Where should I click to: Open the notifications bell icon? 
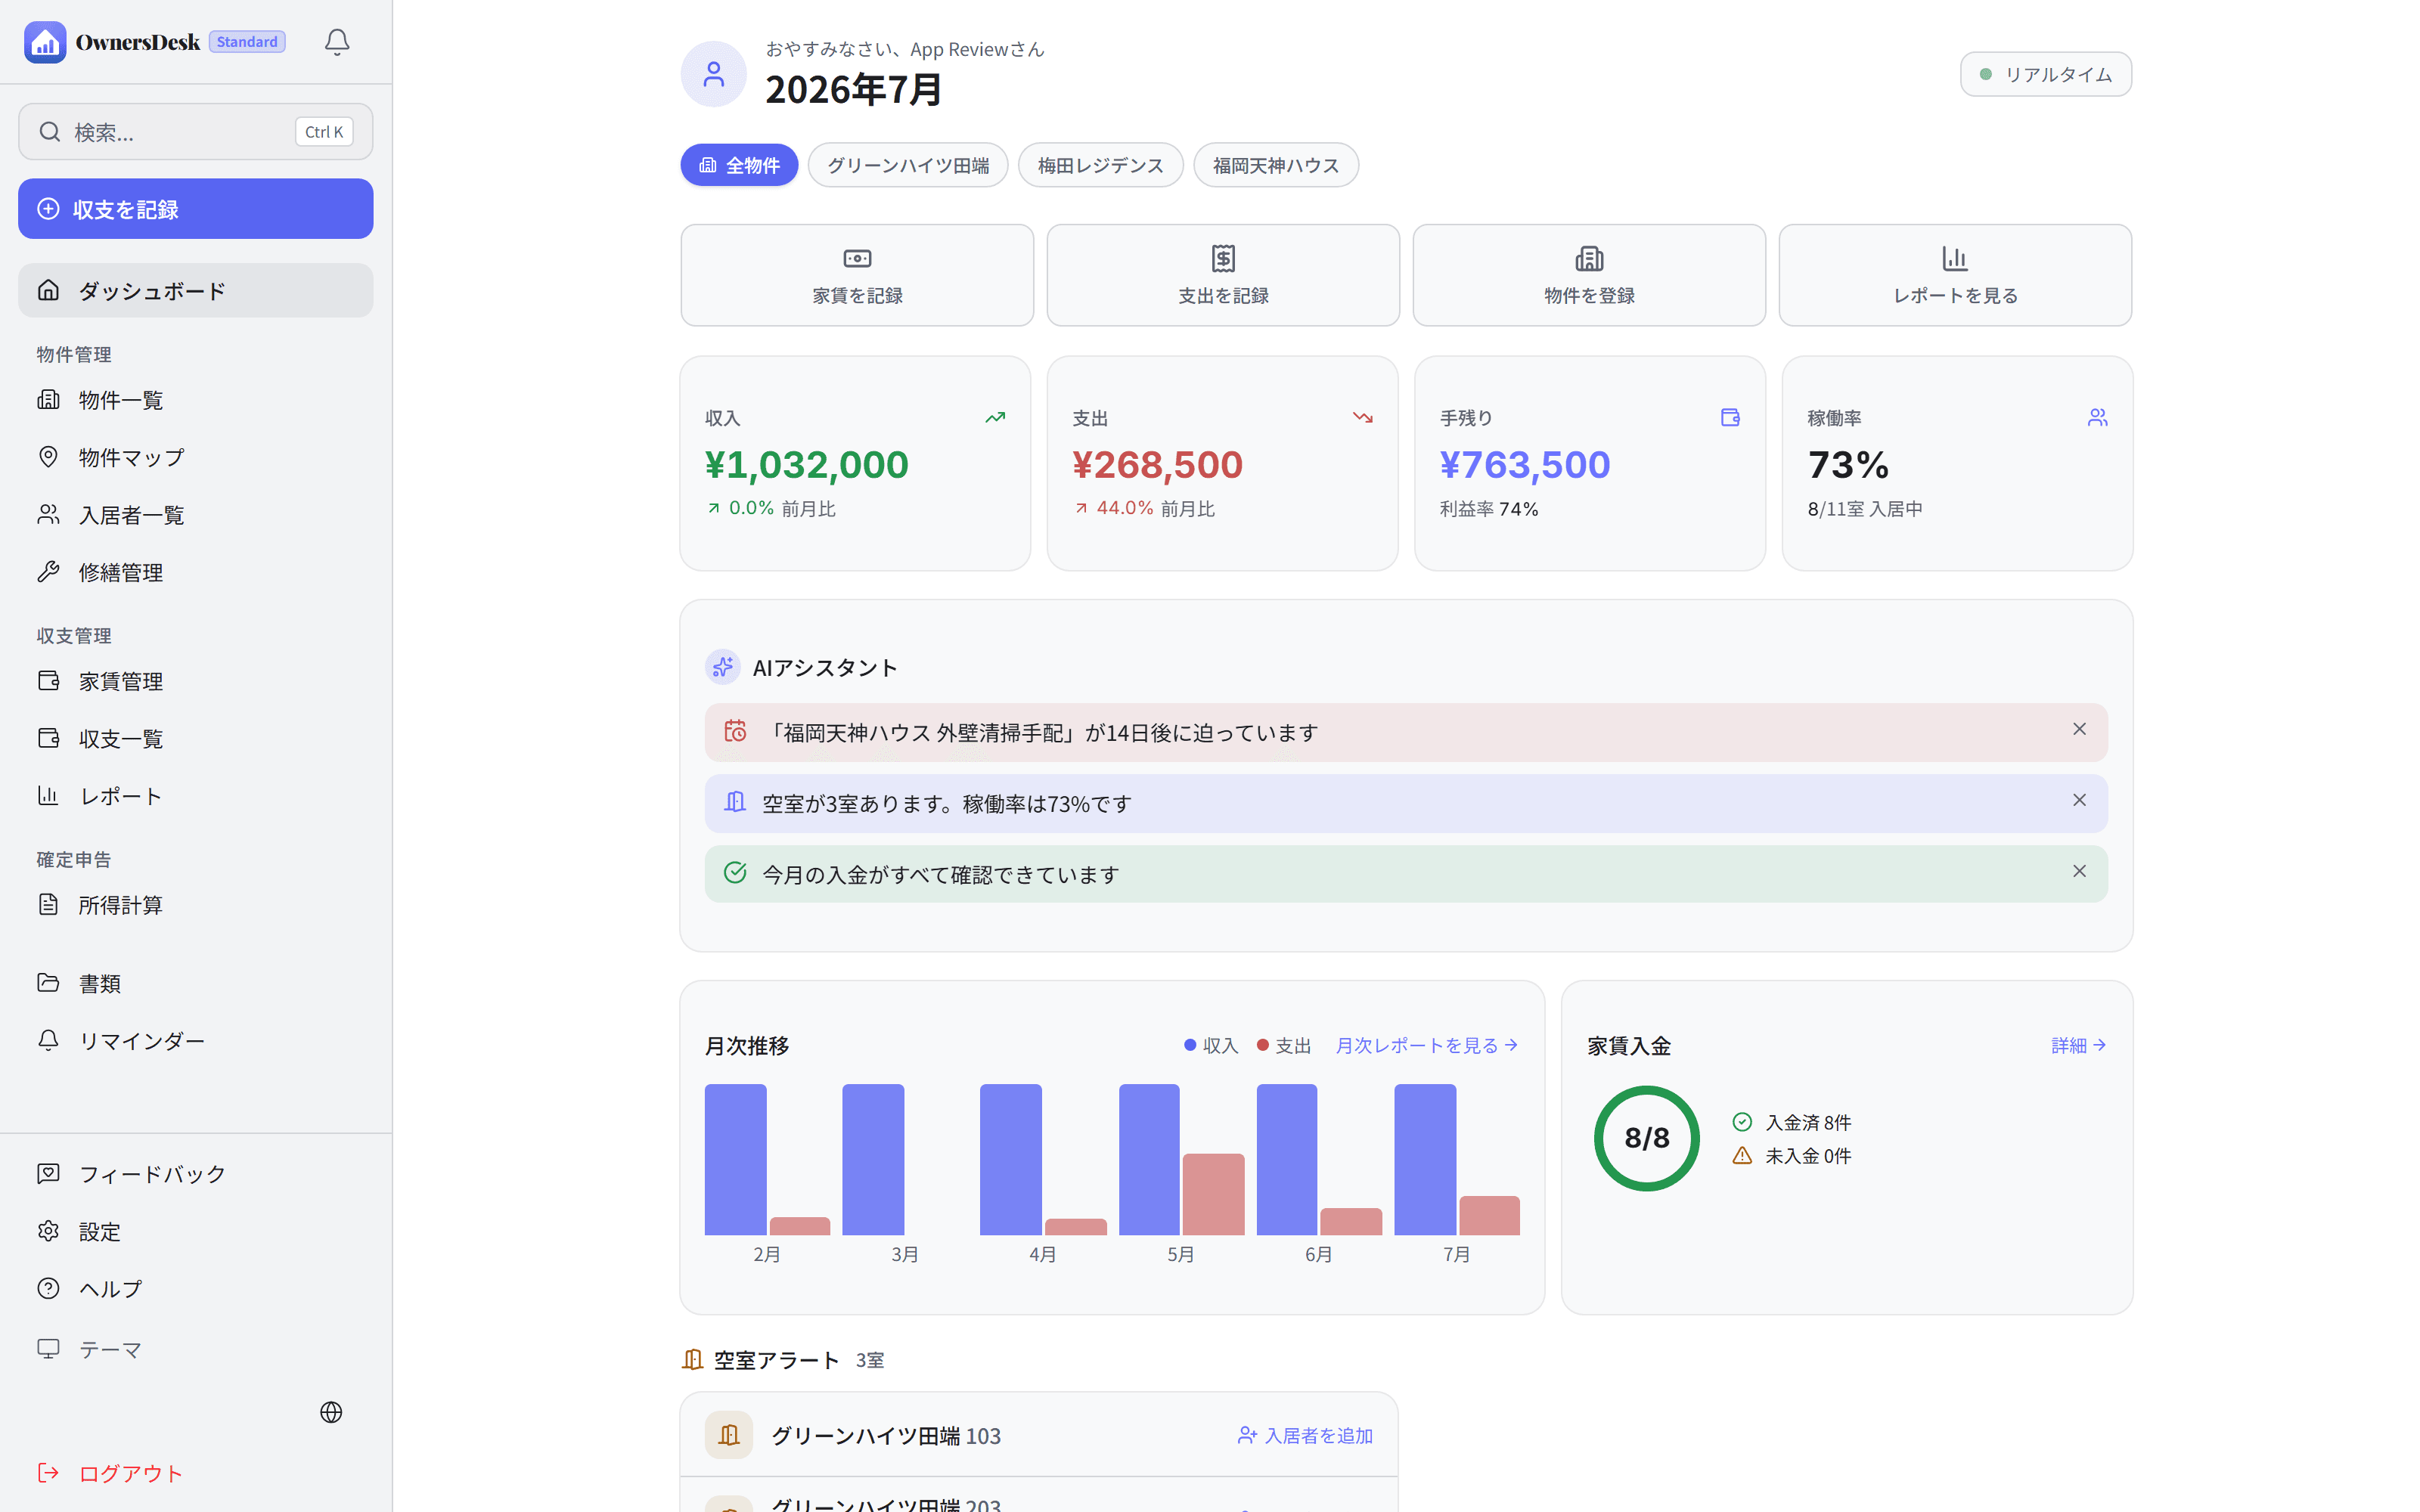tap(337, 42)
